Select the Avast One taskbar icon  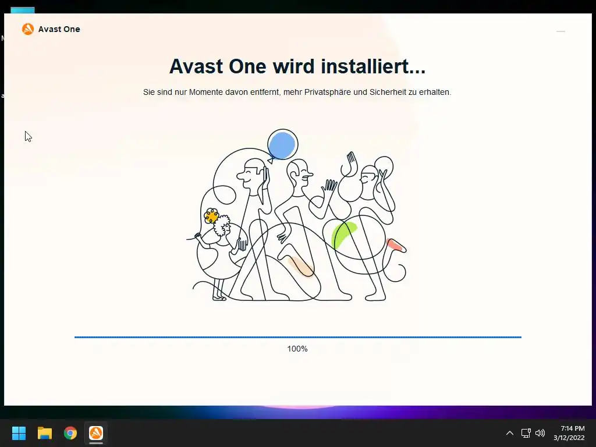tap(96, 433)
